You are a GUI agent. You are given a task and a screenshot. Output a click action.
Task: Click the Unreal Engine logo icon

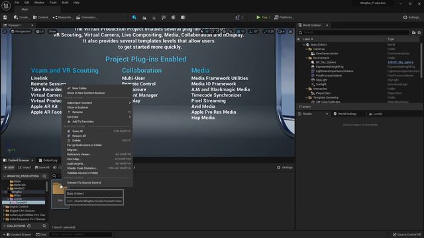(x=6, y=5)
